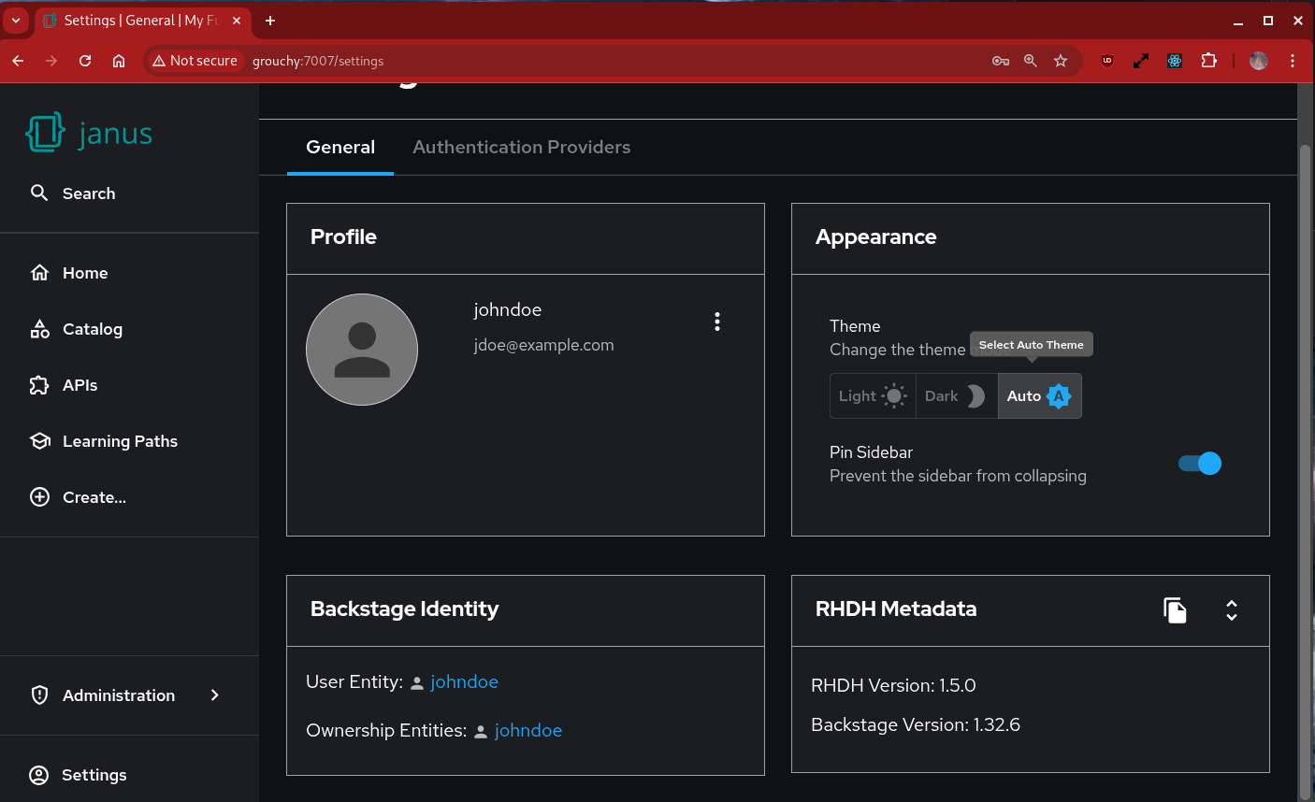
Task: Click the Create... sidebar item
Action: pos(94,497)
